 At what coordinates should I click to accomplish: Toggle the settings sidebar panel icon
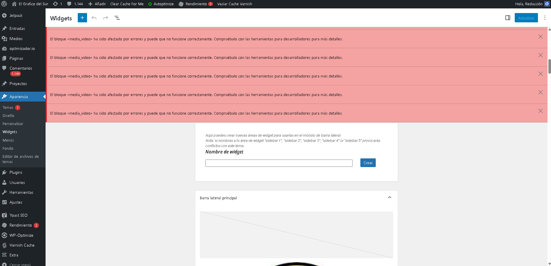(x=508, y=18)
